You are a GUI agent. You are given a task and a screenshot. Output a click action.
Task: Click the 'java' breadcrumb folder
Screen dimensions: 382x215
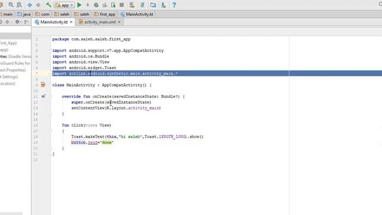click(24, 14)
